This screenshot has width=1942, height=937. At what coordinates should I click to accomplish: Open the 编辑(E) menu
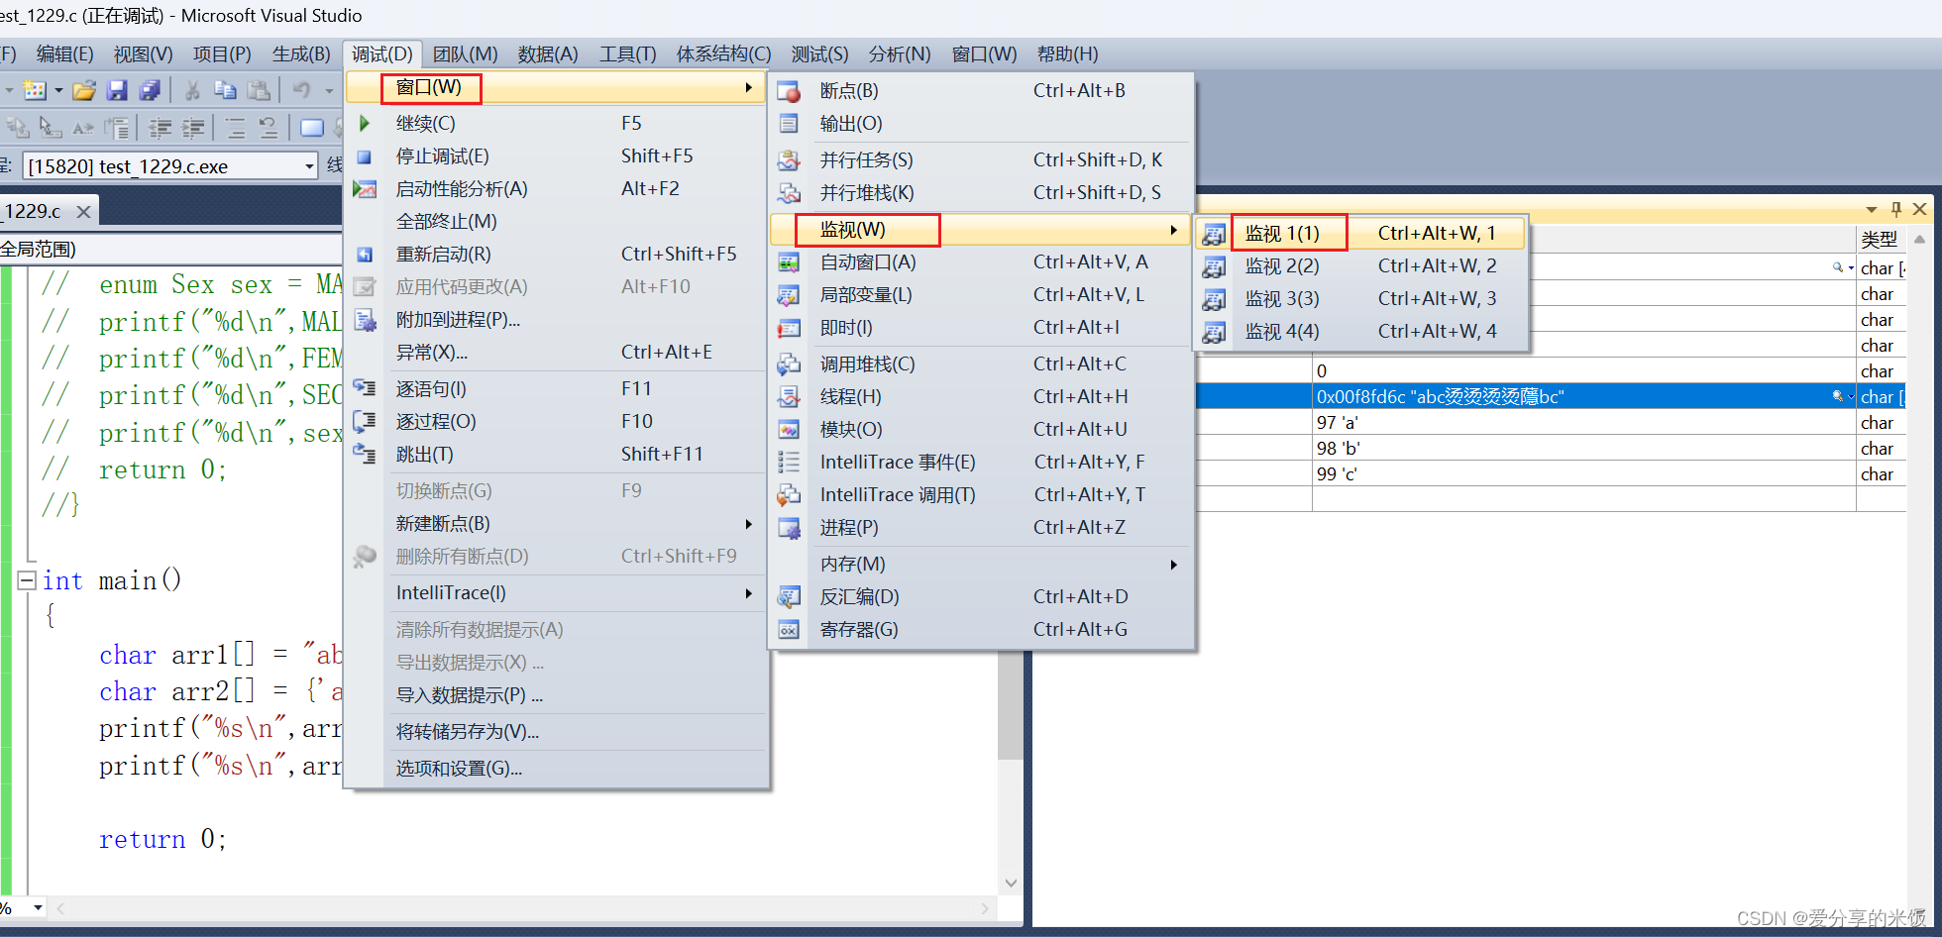click(64, 53)
